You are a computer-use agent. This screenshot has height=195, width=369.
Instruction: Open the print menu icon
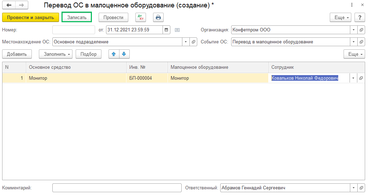(158, 17)
